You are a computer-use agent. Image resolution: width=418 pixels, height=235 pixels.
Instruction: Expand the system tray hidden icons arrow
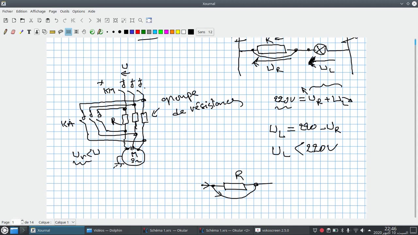pos(369,230)
